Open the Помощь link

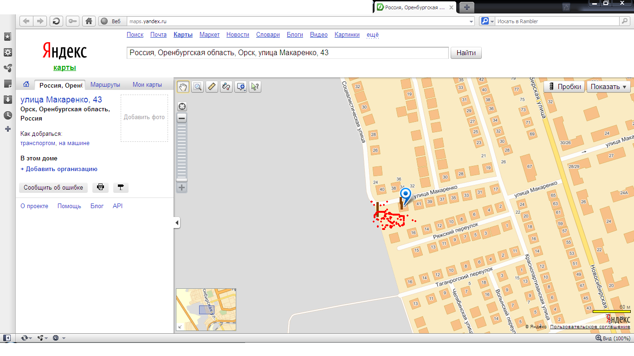click(x=69, y=206)
